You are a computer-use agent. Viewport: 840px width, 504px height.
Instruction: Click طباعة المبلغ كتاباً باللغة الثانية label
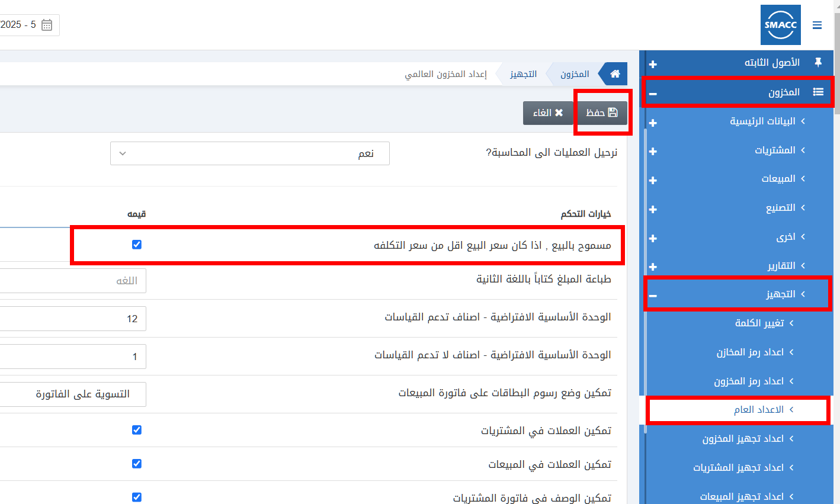pos(544,279)
